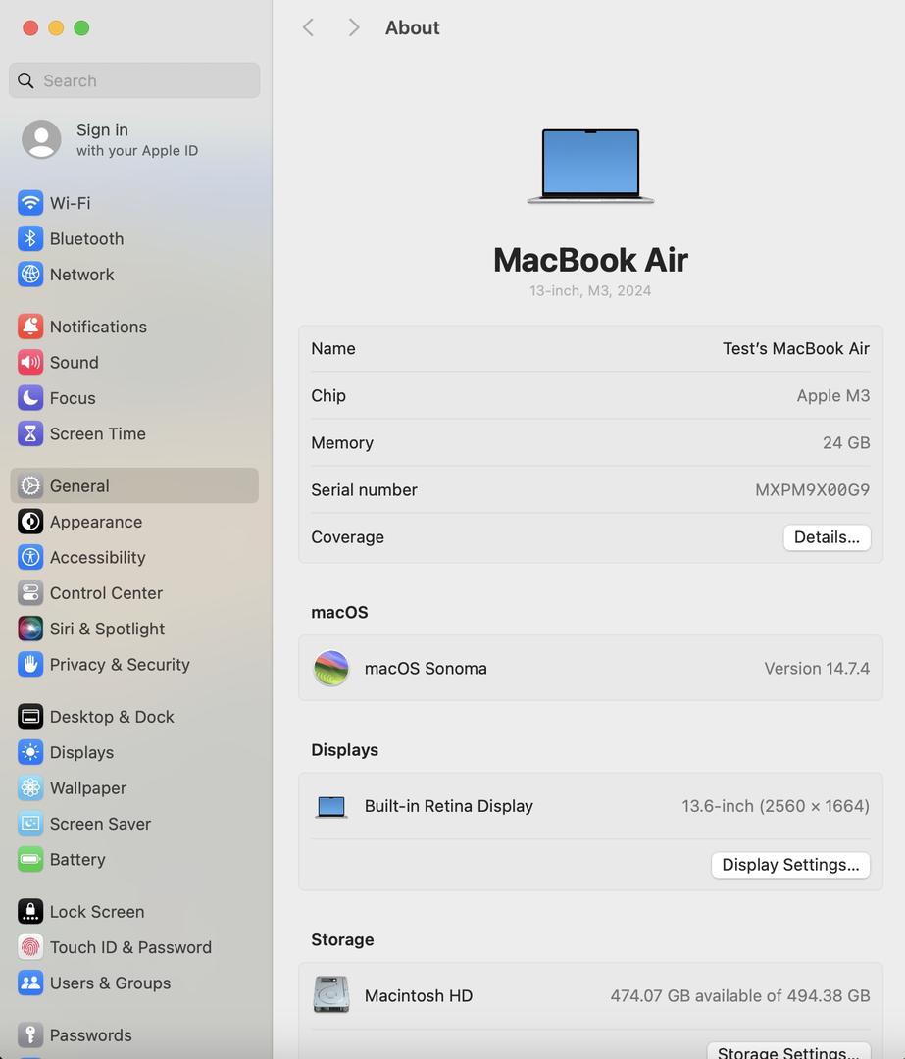Go back with the left chevron
Image resolution: width=905 pixels, height=1059 pixels.
coord(309,27)
